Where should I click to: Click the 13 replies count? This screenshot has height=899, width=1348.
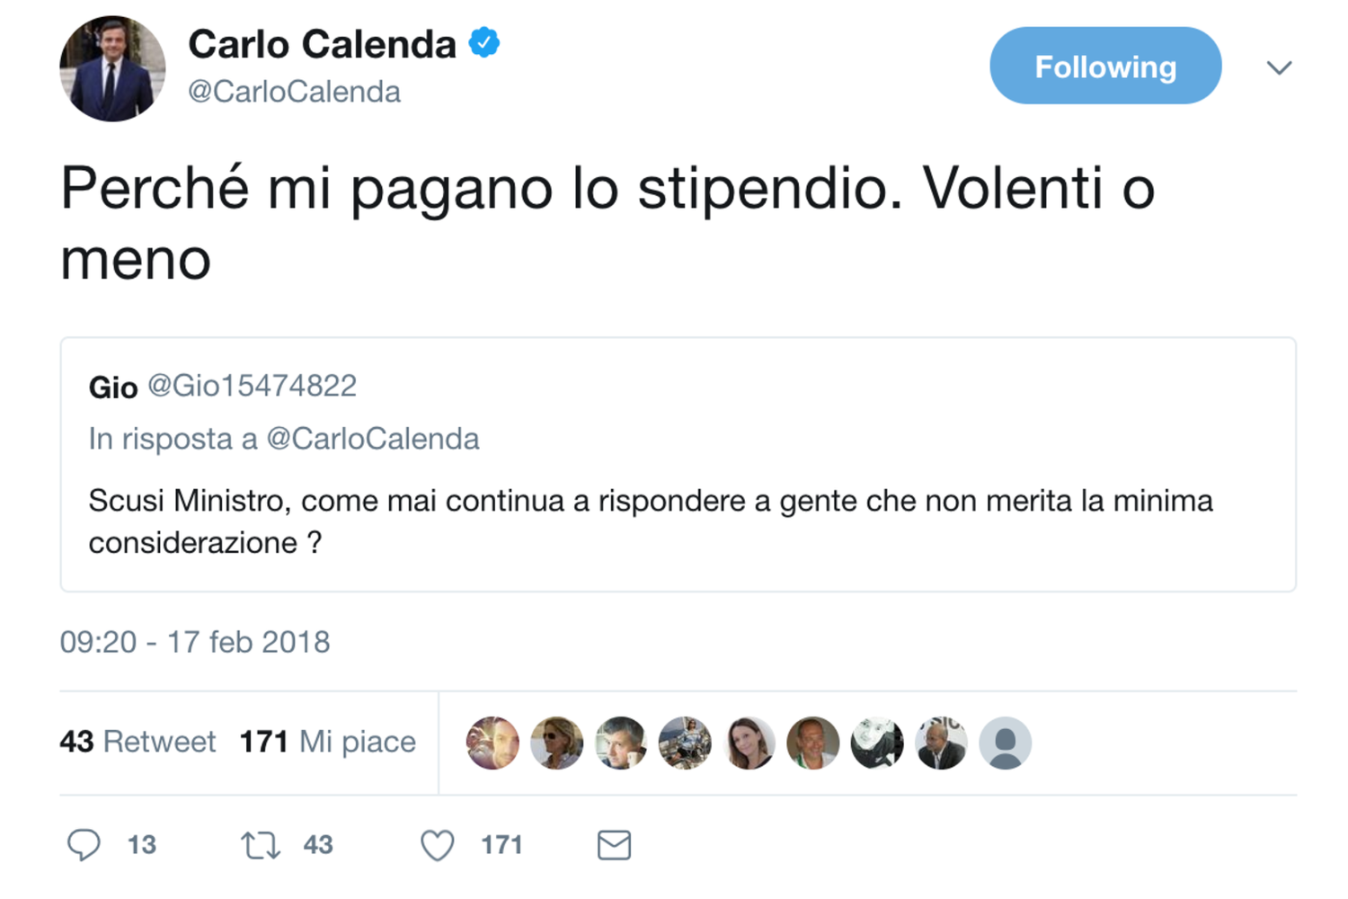[142, 845]
